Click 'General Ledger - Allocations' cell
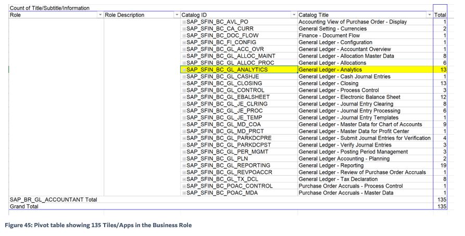 (x=366, y=63)
